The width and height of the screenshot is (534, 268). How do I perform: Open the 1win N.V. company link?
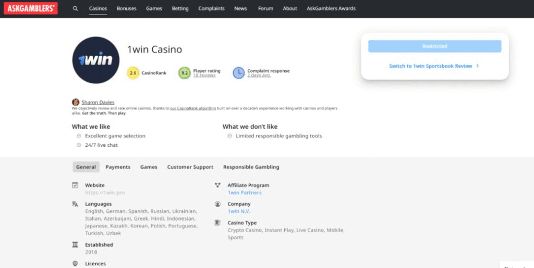click(x=239, y=211)
